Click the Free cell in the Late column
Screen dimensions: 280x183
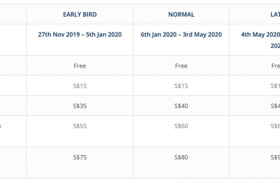click(x=275, y=66)
